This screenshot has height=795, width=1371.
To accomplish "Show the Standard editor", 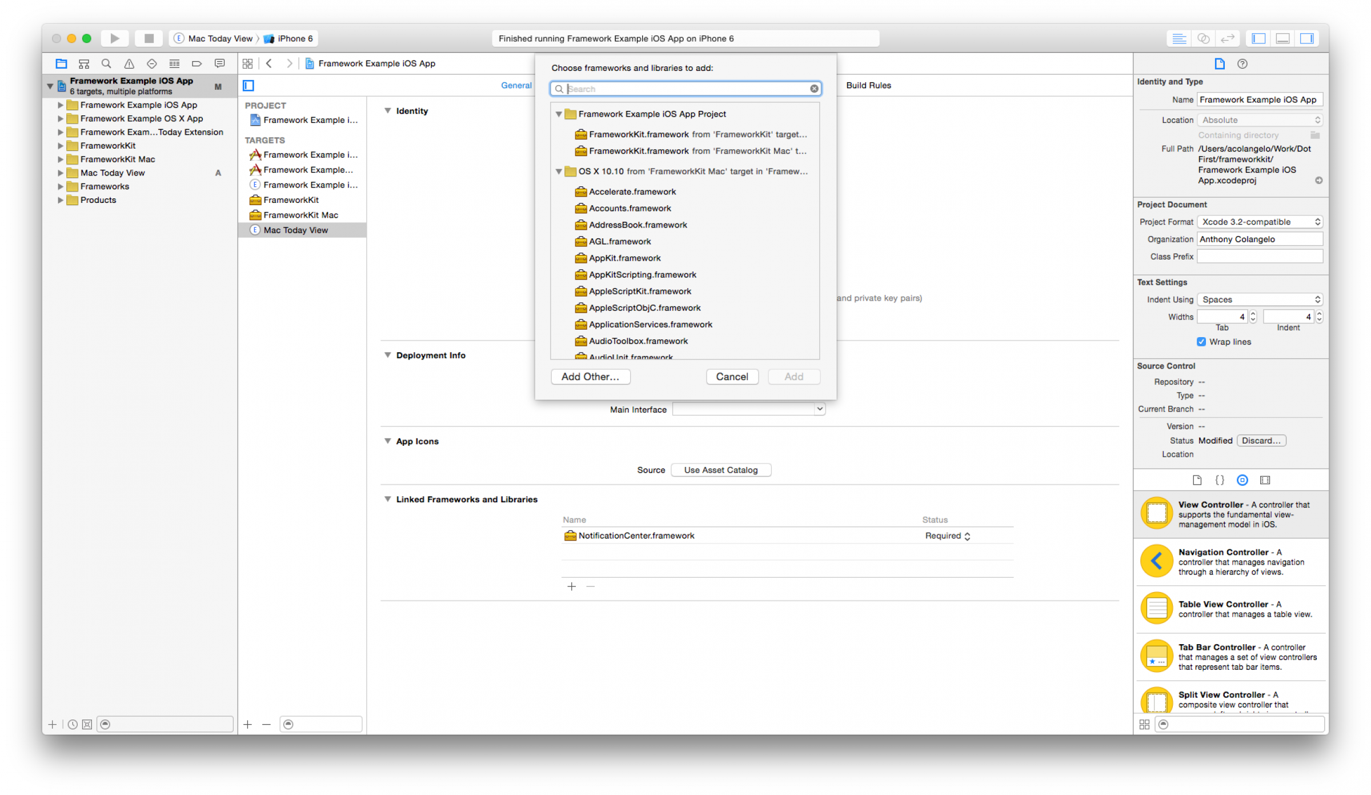I will (x=1178, y=38).
